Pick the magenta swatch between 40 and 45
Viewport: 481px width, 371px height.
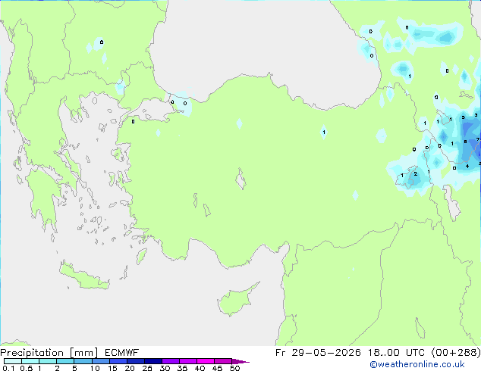pos(206,361)
